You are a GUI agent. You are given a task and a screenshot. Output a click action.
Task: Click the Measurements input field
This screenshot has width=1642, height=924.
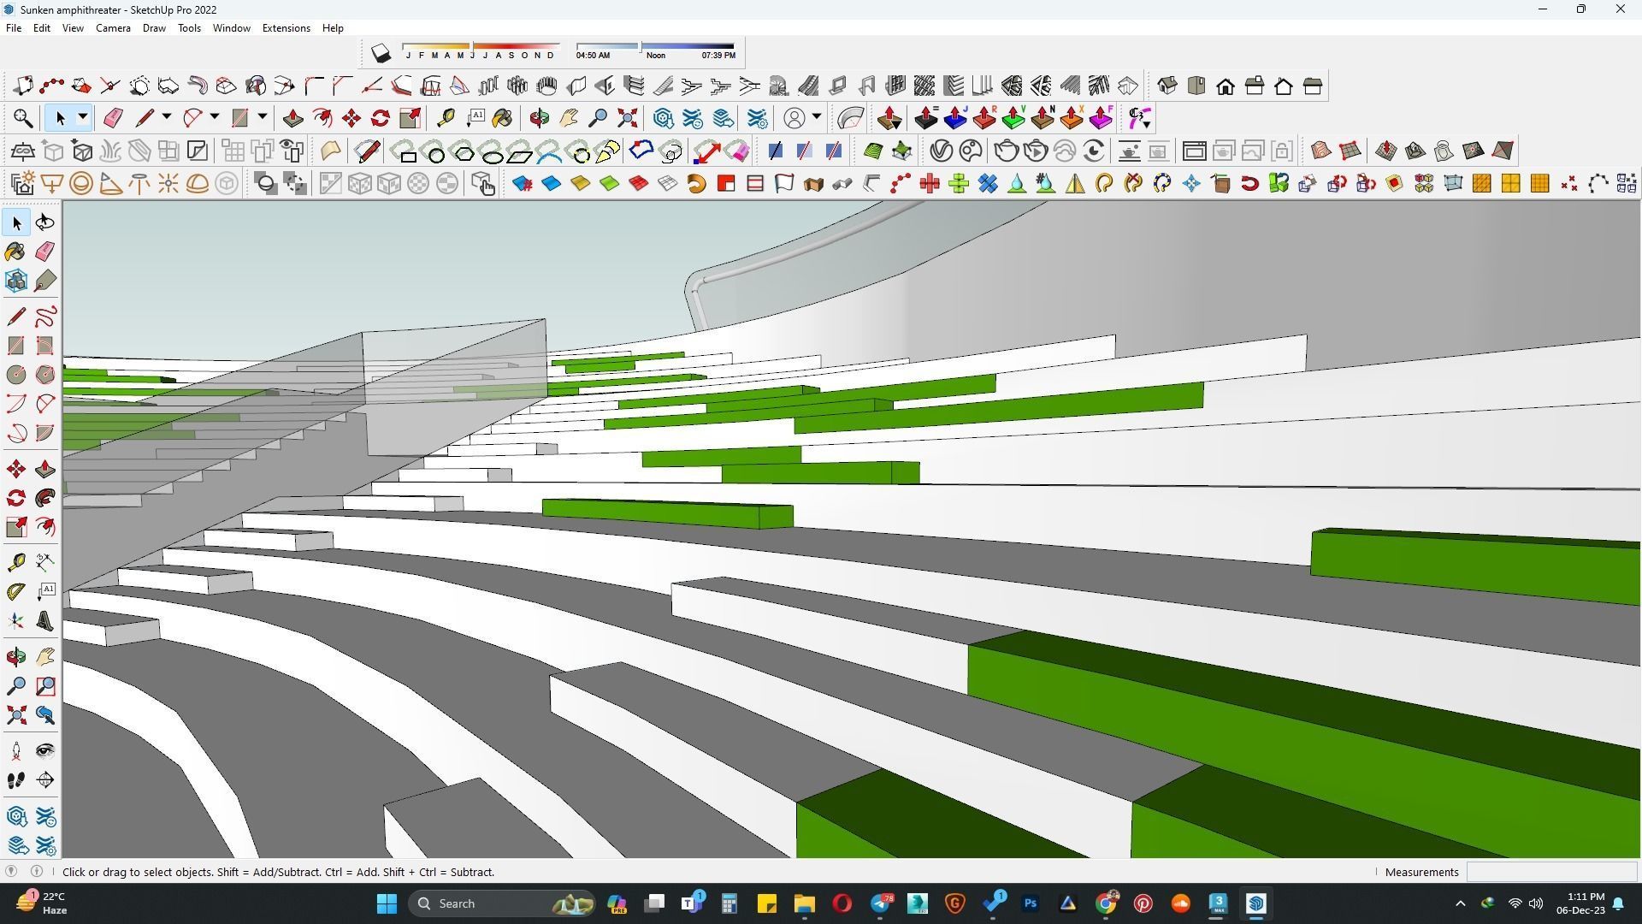1550,872
